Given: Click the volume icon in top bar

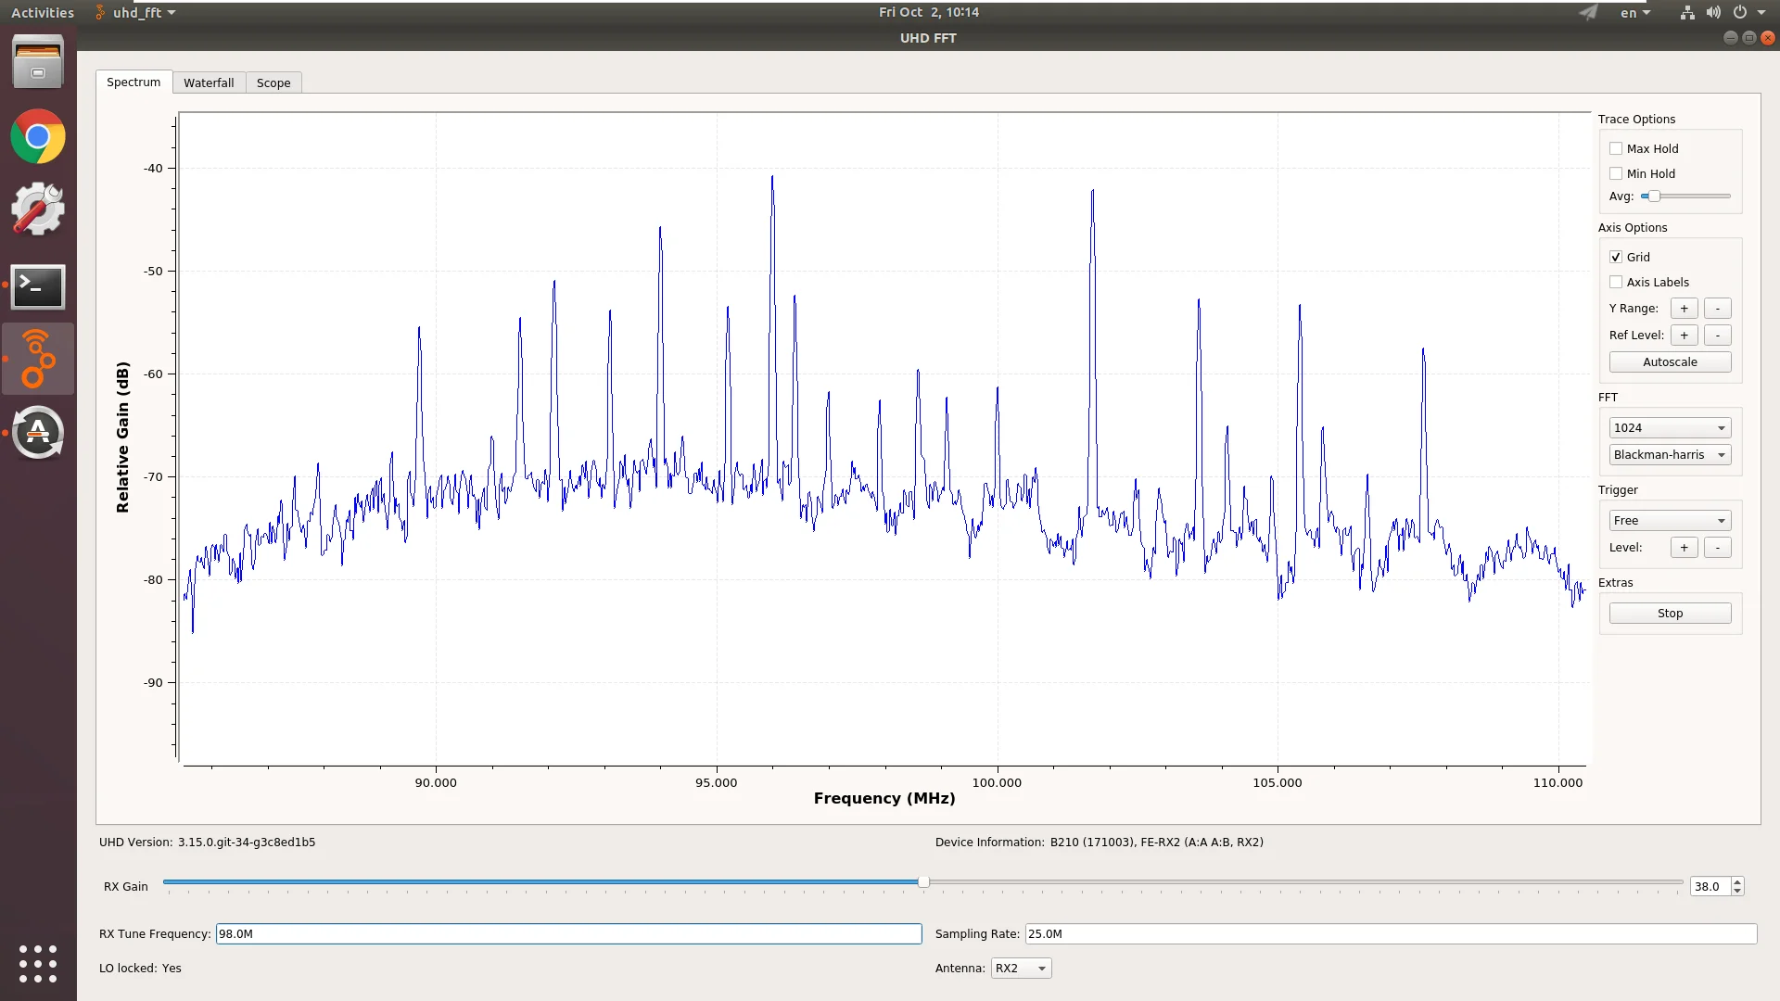Looking at the screenshot, I should (x=1713, y=13).
